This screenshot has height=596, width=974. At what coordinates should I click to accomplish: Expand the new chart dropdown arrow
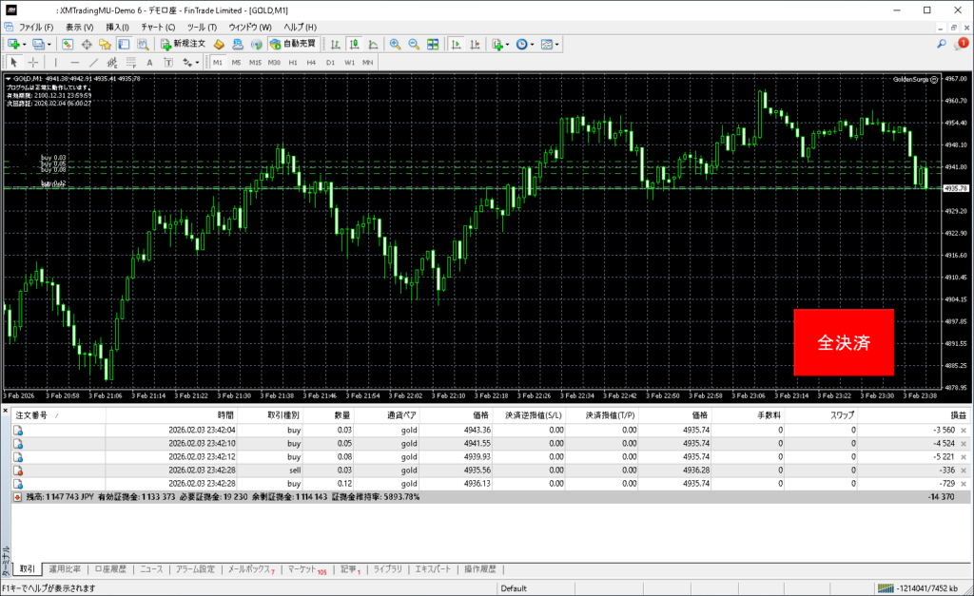[x=24, y=44]
